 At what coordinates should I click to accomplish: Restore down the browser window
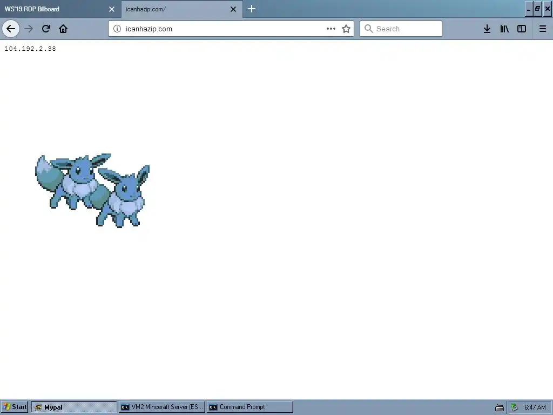point(537,9)
